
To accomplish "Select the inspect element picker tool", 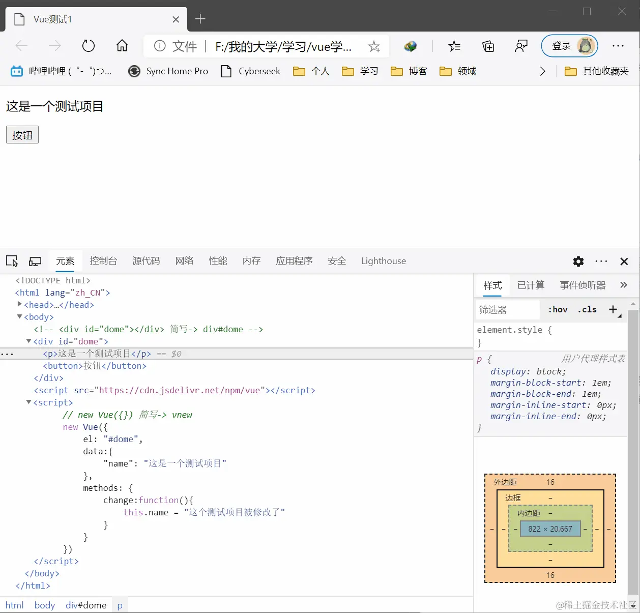I will click(12, 261).
